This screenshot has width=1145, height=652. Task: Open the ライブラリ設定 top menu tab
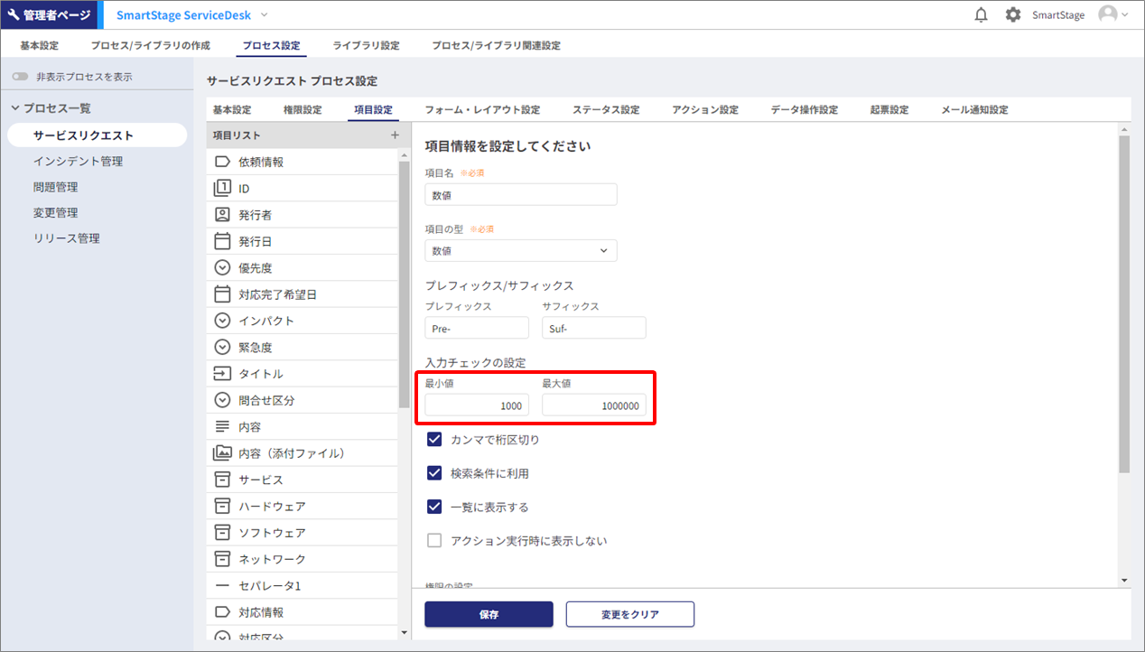point(366,45)
